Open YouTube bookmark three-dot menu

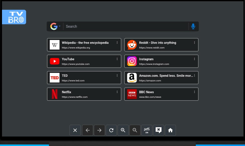point(117,59)
